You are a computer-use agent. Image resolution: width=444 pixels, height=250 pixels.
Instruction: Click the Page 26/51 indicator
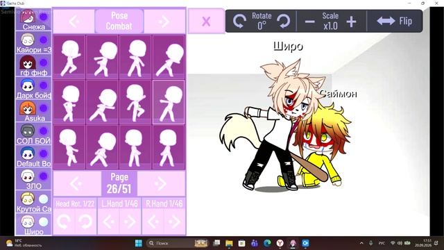(119, 183)
